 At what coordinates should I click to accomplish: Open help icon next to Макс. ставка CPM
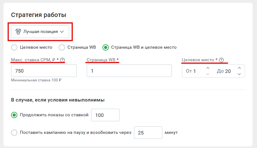coord(62,60)
